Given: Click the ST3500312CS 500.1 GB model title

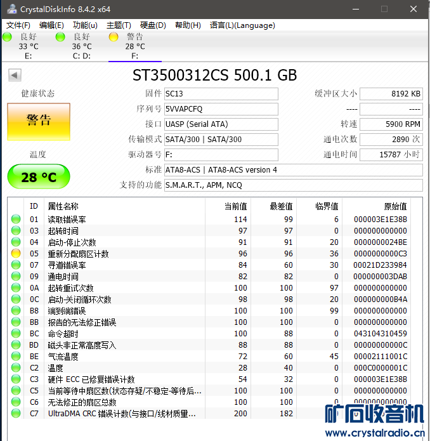Looking at the screenshot, I should click(x=215, y=76).
